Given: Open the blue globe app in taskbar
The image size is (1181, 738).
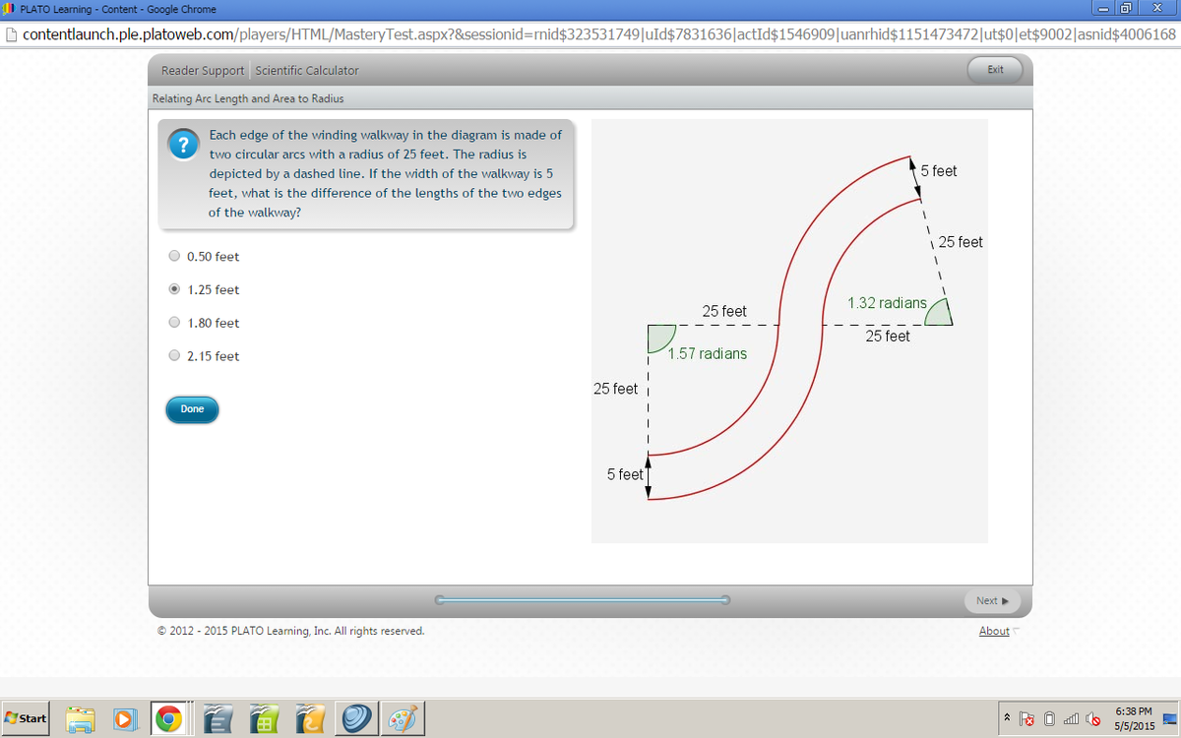Looking at the screenshot, I should (356, 718).
